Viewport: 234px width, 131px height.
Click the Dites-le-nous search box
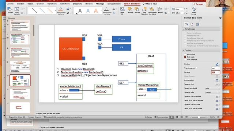click(150, 4)
